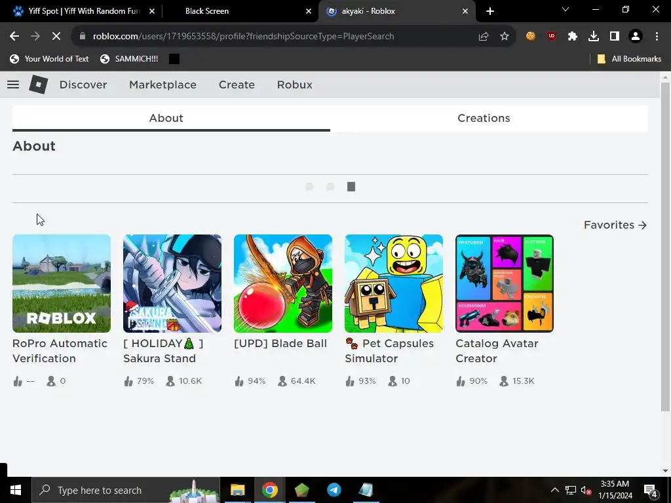The width and height of the screenshot is (671, 503).
Task: Click the Roblox logo home icon
Action: click(x=39, y=84)
